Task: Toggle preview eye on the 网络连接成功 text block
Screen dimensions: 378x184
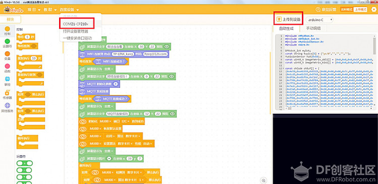Action: click(172, 77)
